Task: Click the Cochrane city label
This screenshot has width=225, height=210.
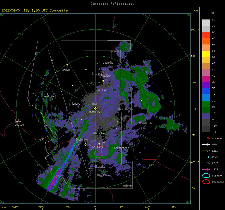Action: pyautogui.click(x=82, y=140)
